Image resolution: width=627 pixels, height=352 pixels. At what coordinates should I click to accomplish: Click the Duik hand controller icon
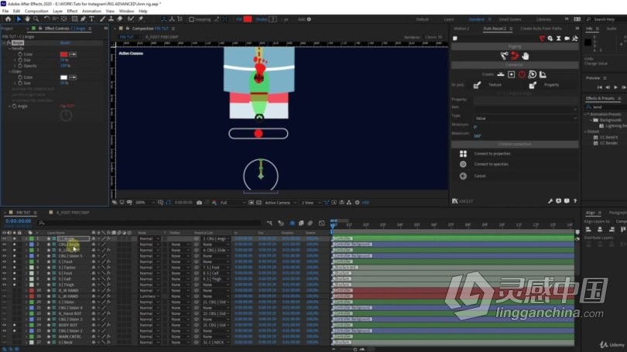(526, 56)
